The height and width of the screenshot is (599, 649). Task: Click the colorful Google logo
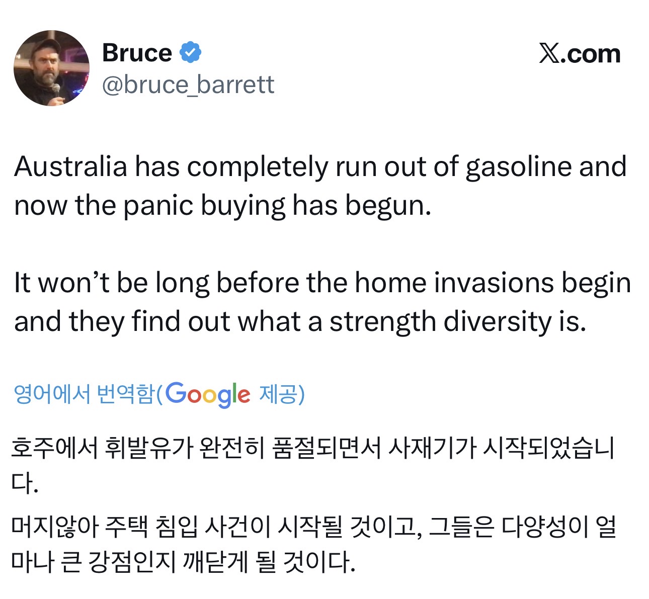click(x=207, y=394)
